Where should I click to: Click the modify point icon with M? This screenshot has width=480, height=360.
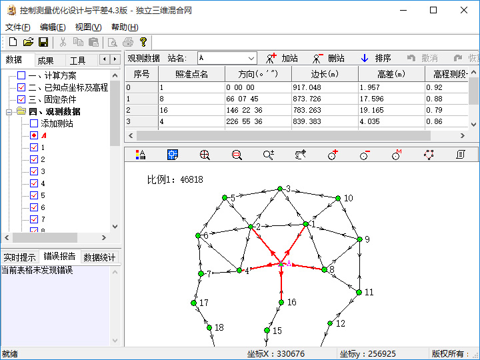coord(397,155)
